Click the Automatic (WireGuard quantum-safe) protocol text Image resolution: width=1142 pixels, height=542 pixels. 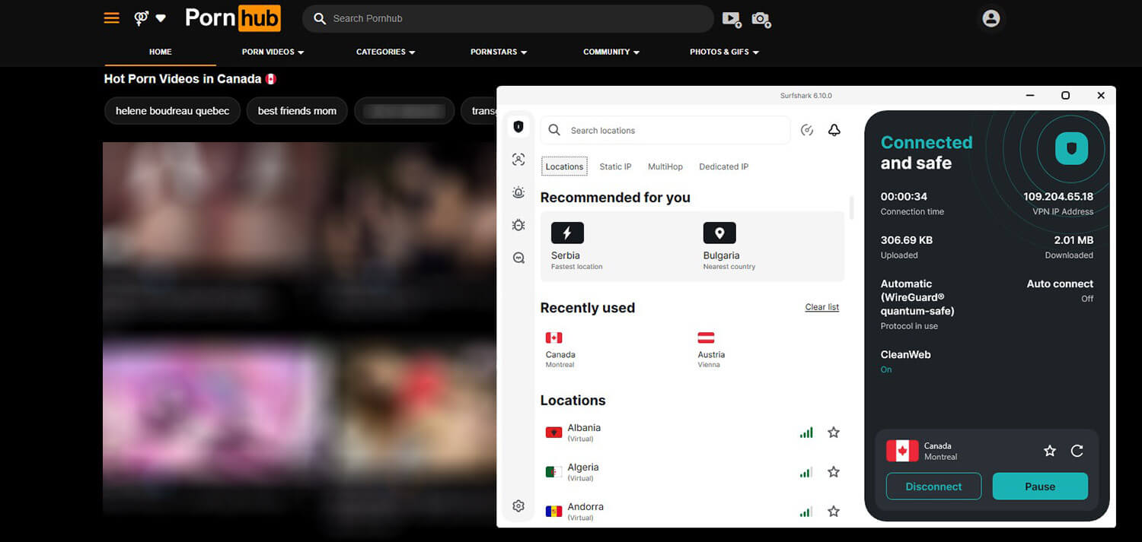point(917,297)
